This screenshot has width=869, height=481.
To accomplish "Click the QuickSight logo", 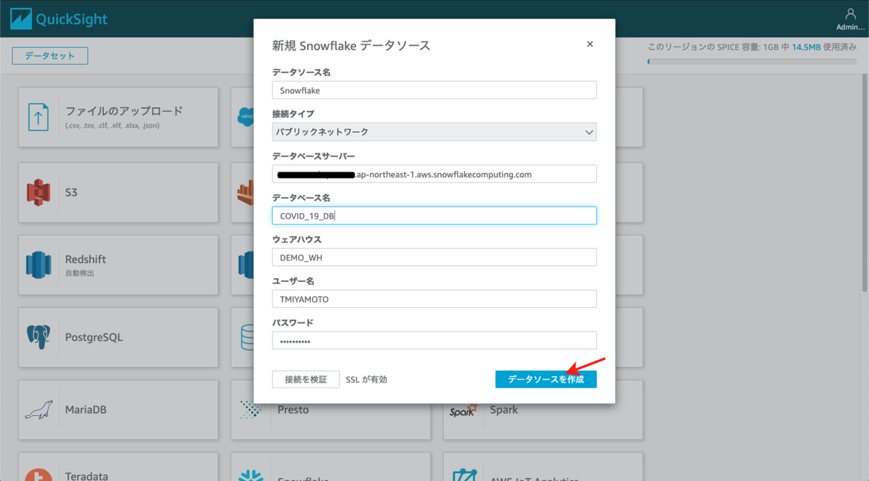I will 58,18.
